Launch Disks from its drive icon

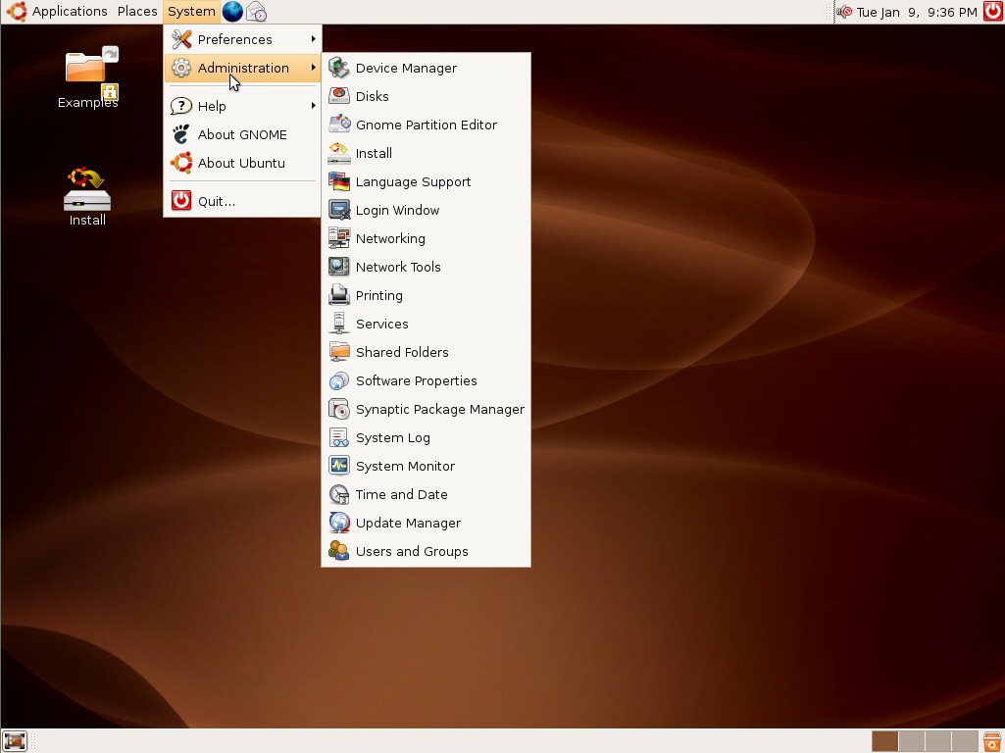point(339,96)
